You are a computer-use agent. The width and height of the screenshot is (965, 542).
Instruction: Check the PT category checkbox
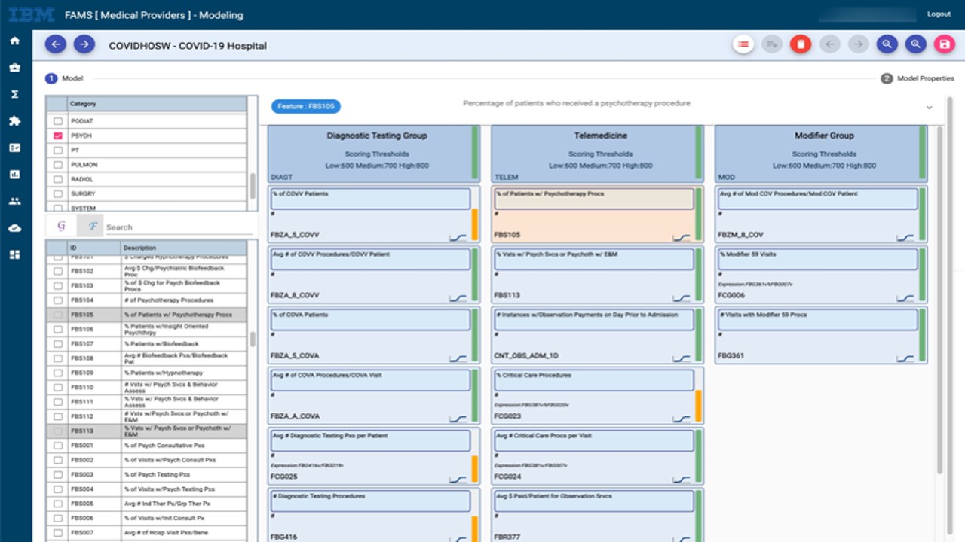coord(57,151)
